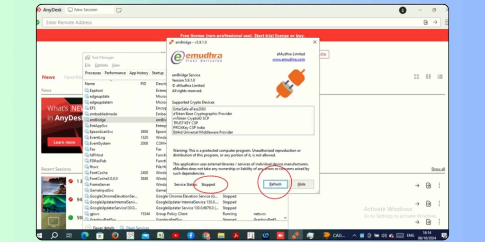Image resolution: width=485 pixels, height=242 pixels.
Task: Click the Refresh button in emBridge dialog
Action: [x=275, y=184]
